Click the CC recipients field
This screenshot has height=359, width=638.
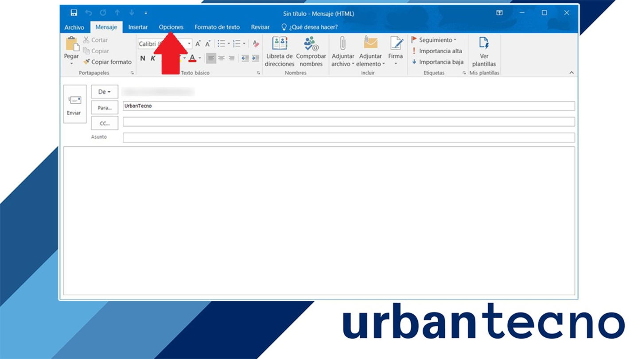[x=349, y=122]
